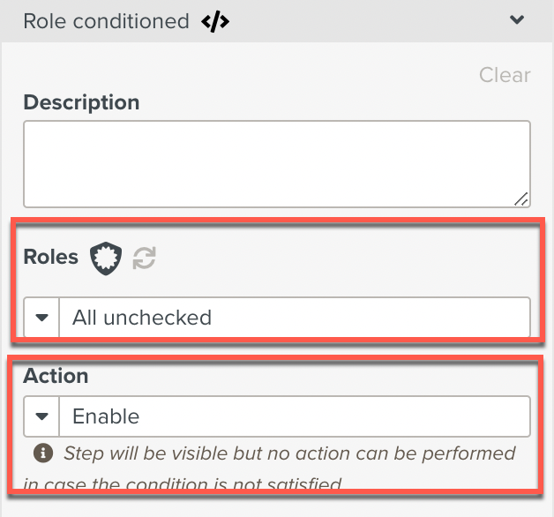
Task: Click empty space in the panel header bar
Action: [371, 20]
